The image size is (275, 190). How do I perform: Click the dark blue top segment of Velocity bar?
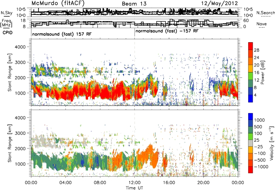pyautogui.click(x=251, y=117)
